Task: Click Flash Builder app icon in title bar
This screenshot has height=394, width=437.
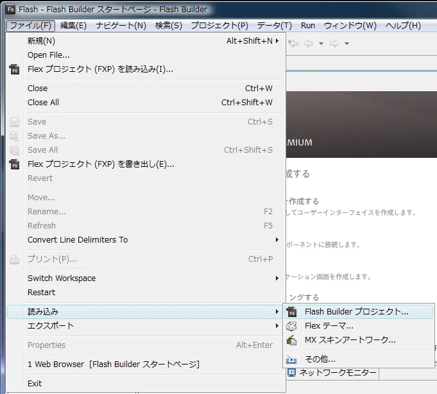Action: (11, 10)
